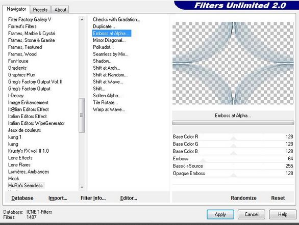Screen dimensions: 299x225
Task: Choose the Shift at Arch... filter
Action: (107, 68)
